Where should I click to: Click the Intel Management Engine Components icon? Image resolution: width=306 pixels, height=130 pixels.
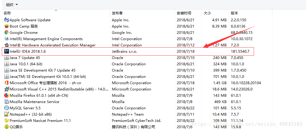click(x=6, y=39)
